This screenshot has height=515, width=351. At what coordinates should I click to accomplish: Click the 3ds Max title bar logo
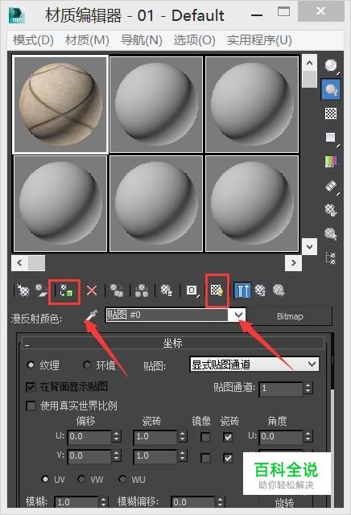[17, 15]
